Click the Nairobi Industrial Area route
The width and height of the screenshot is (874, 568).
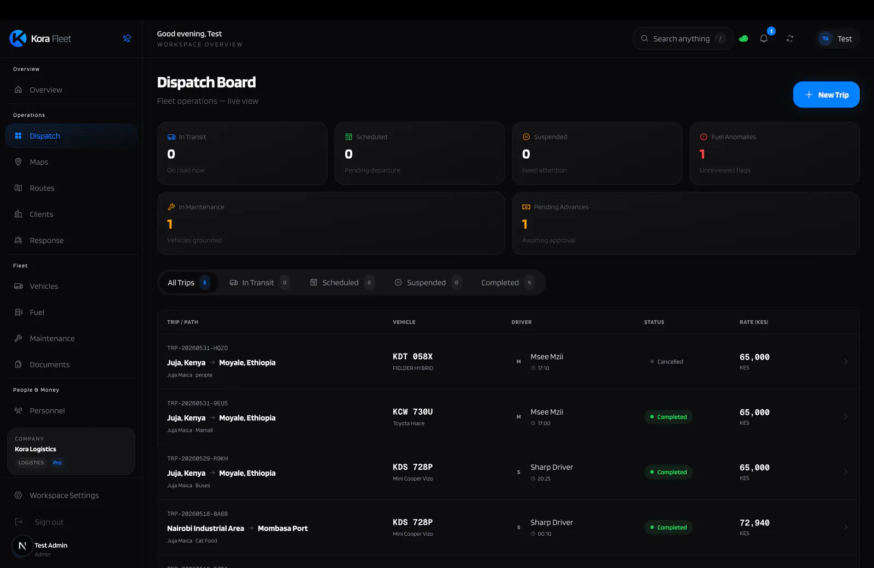[206, 529]
